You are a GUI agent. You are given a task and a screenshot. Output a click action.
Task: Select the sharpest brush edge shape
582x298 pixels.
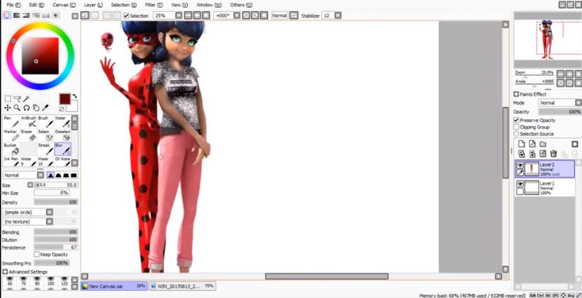[x=74, y=175]
